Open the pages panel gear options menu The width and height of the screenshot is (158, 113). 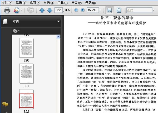(x=16, y=31)
